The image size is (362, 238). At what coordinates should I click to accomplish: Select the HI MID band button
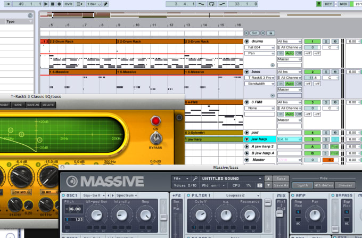tap(49, 192)
